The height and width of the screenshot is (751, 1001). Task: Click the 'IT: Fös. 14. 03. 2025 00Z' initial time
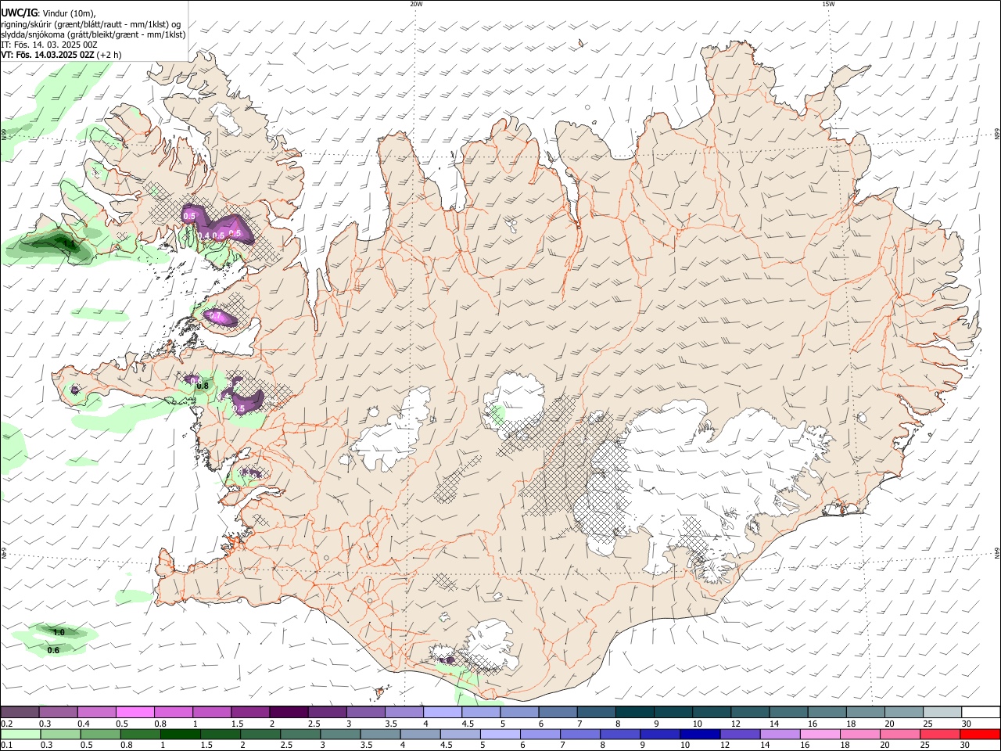(x=49, y=45)
